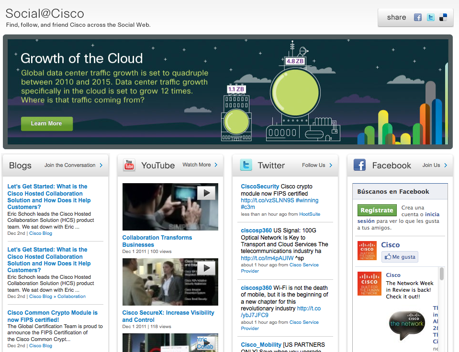Open Watch More YouTube link
This screenshot has height=352, width=459.
197,165
